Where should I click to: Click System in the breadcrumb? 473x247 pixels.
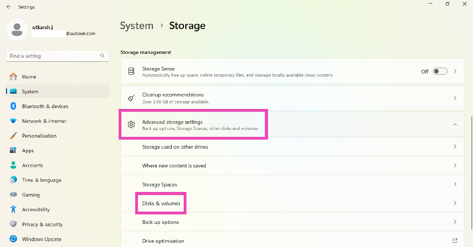(136, 26)
